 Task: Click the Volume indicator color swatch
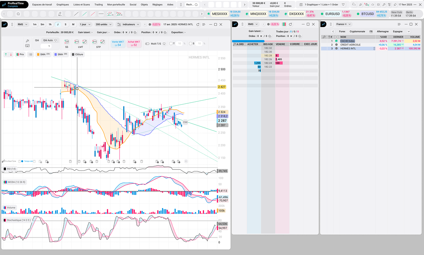pos(5,208)
